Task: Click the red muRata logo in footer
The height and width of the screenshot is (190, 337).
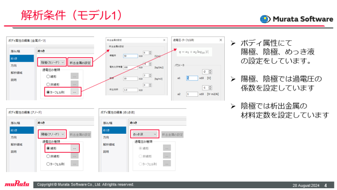Action: [x=16, y=184]
